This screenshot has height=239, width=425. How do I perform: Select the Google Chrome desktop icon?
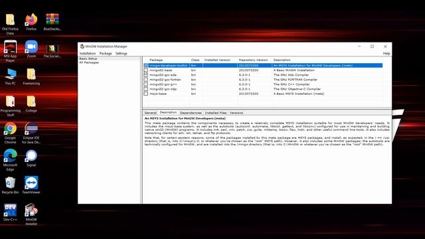pos(10,129)
